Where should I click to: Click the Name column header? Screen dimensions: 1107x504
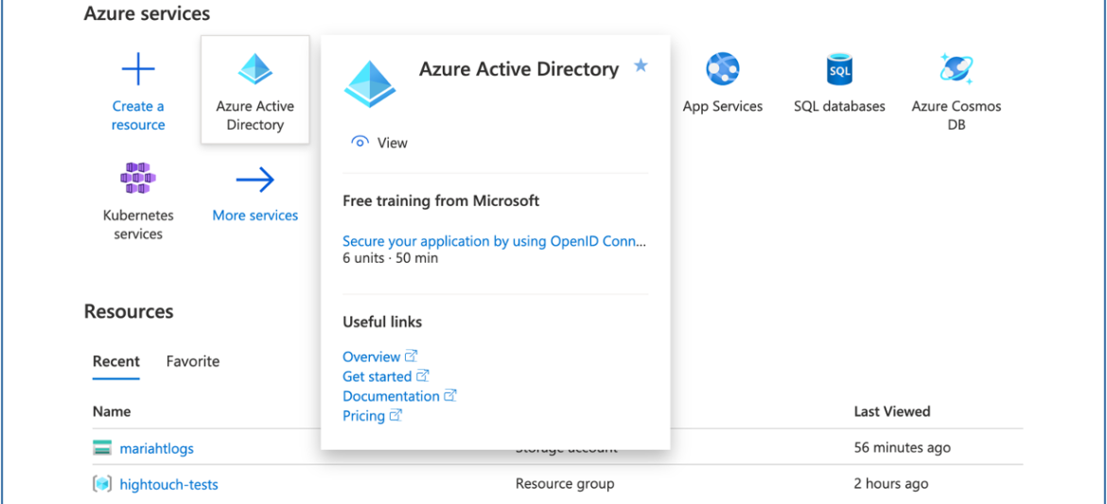click(112, 411)
